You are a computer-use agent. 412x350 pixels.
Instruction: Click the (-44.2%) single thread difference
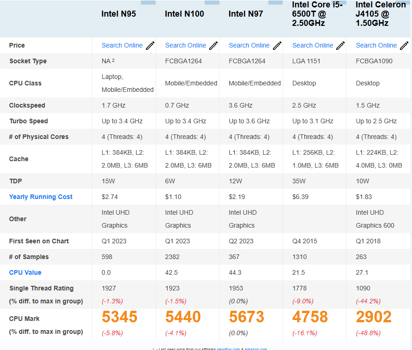click(x=368, y=301)
